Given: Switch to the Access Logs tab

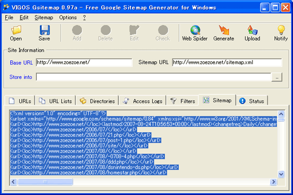Looking at the screenshot, I should [x=143, y=101].
